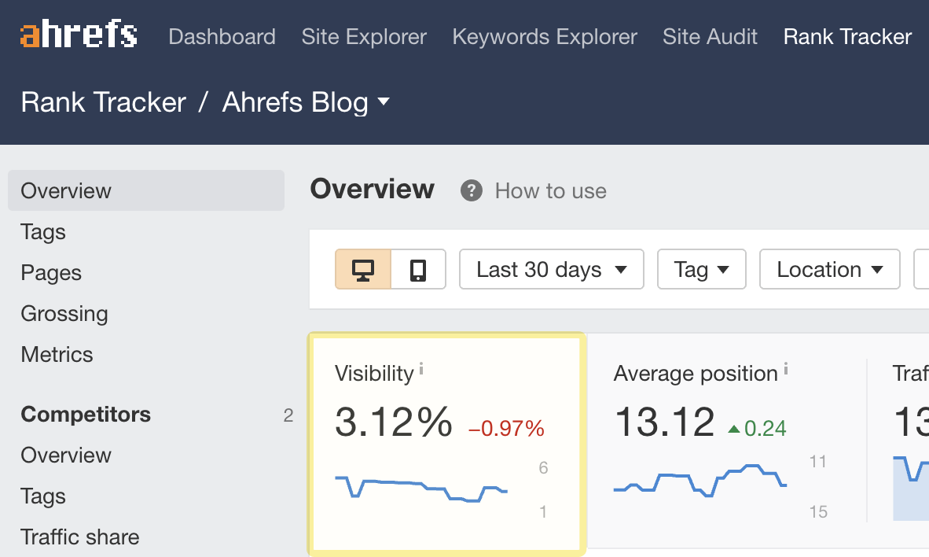
Task: Select the desktop device view icon
Action: [x=364, y=269]
